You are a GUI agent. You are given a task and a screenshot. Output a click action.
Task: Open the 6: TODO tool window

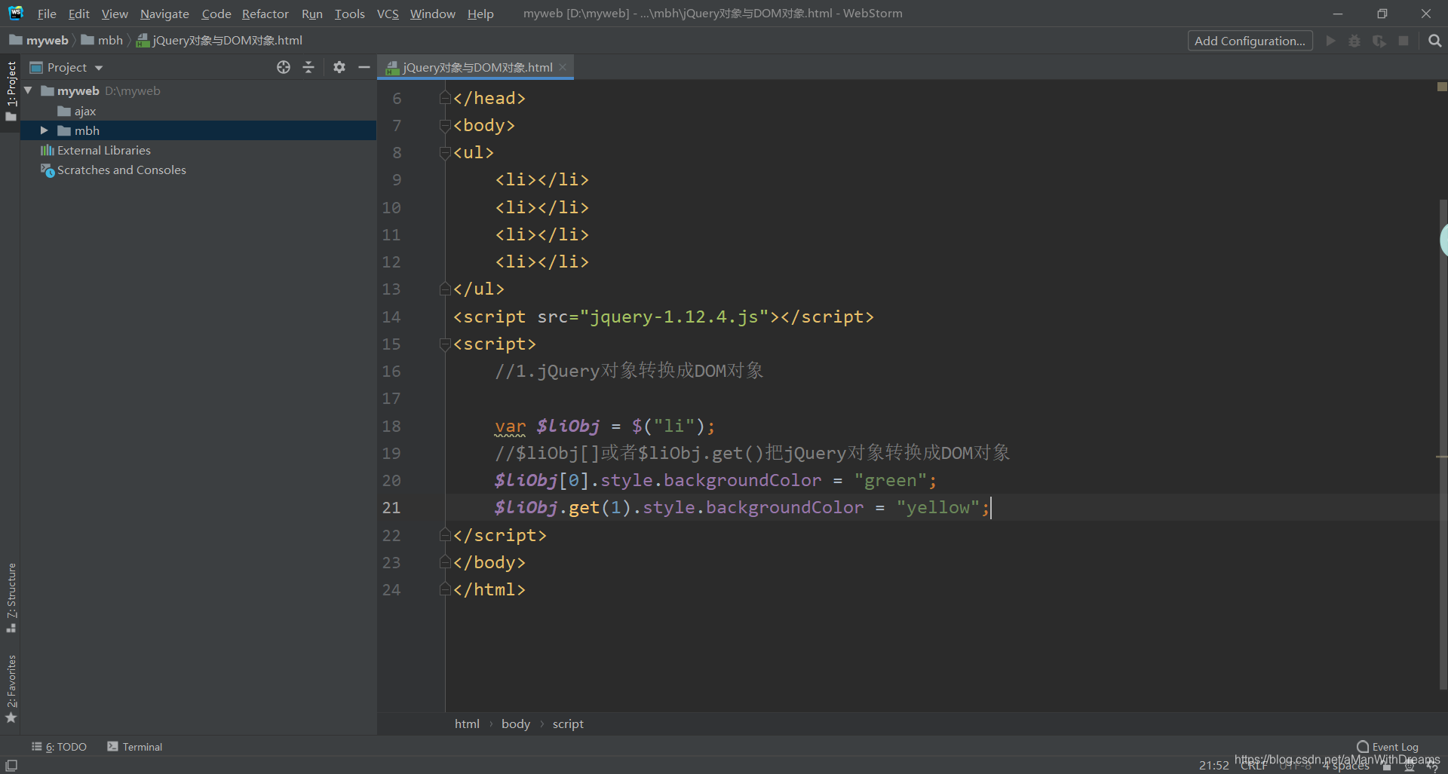60,747
